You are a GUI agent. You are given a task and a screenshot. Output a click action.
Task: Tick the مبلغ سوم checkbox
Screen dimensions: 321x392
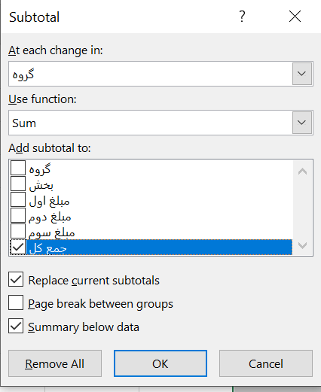tap(18, 231)
